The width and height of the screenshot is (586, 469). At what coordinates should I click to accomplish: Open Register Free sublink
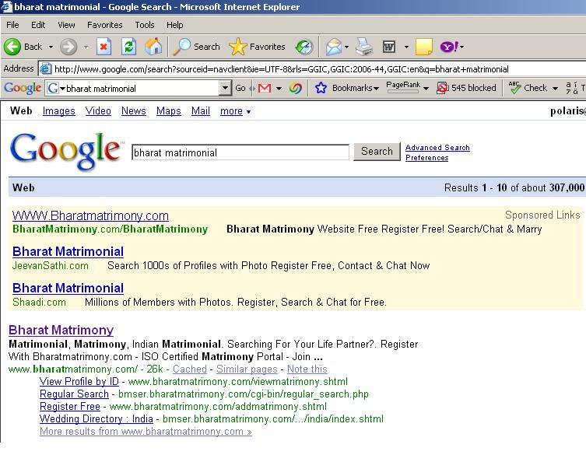click(69, 406)
